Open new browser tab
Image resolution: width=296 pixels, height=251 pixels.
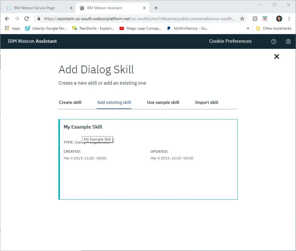point(156,8)
